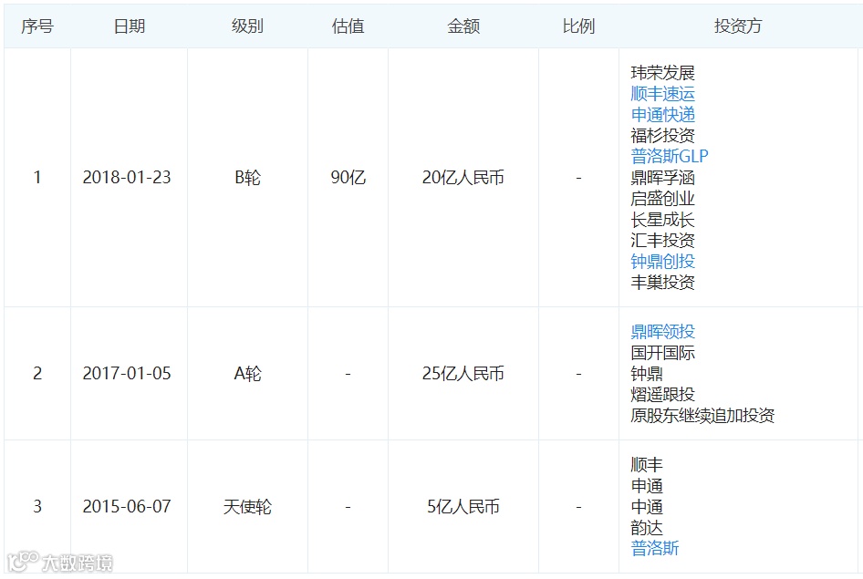Select the date 2018-01-23
This screenshot has height=579, width=863.
(x=127, y=177)
